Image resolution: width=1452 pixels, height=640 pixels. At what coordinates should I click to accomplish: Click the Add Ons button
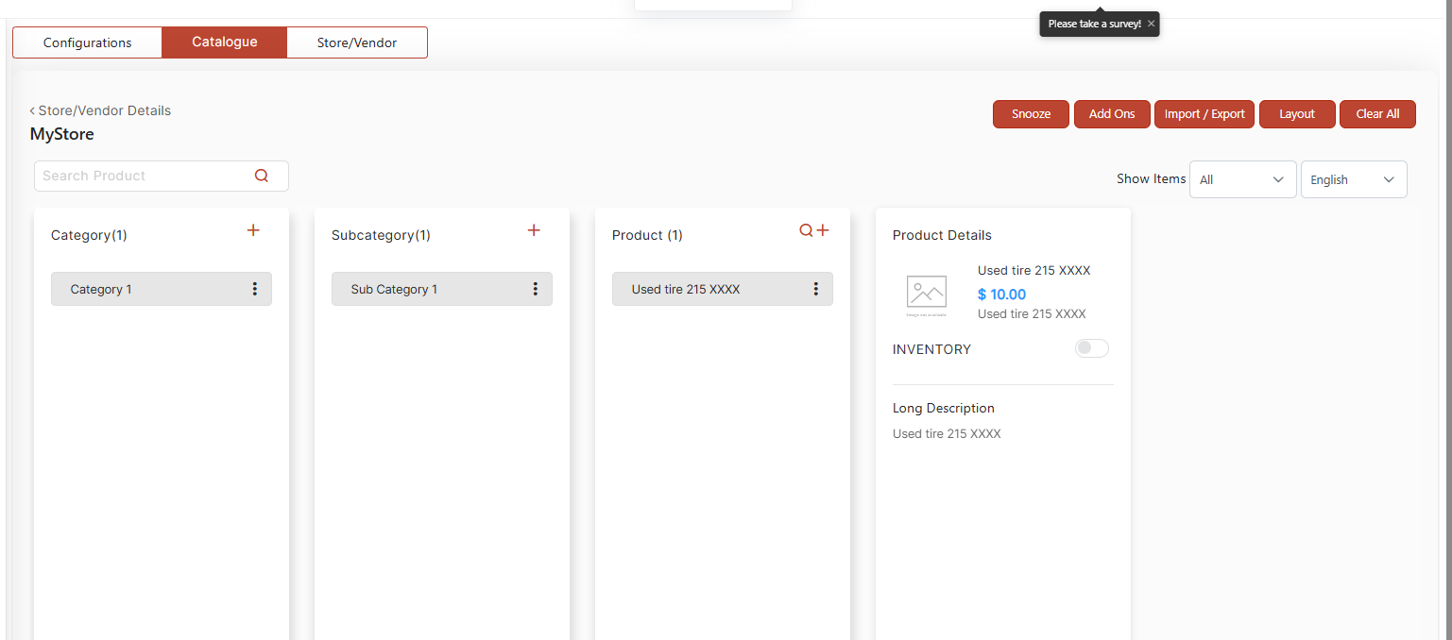[1112, 114]
